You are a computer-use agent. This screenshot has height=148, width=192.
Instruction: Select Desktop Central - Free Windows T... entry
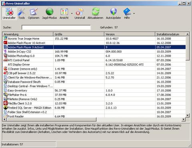tap(30, 86)
